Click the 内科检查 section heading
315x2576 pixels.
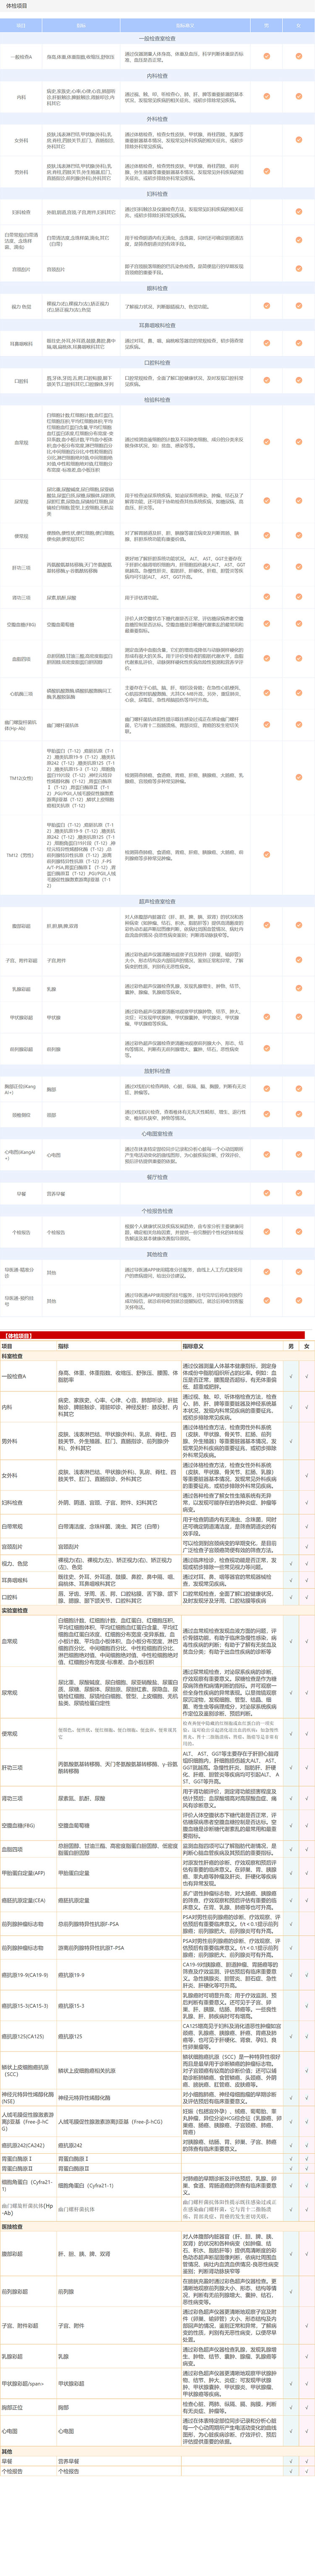157,75
